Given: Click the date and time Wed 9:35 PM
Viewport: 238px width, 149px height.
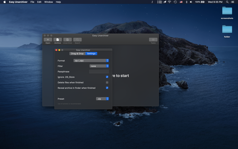Looking at the screenshot, I should [x=215, y=2].
